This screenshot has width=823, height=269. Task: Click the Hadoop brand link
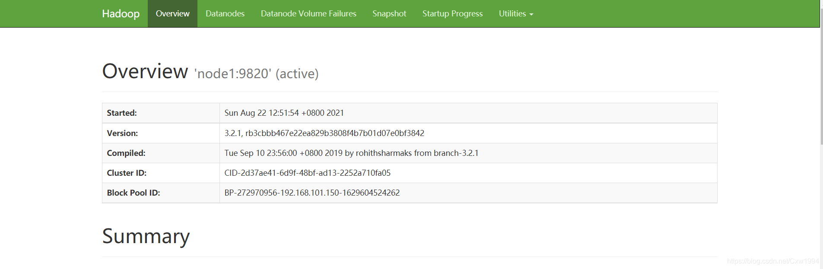click(x=121, y=14)
